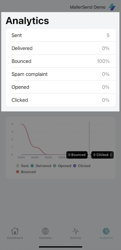The width and height of the screenshot is (121, 250).
Task: Toggle the Bounced legend series
Action: tap(26, 172)
